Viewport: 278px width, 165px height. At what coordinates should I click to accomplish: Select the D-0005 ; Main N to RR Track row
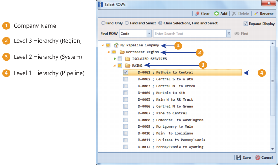(165, 99)
